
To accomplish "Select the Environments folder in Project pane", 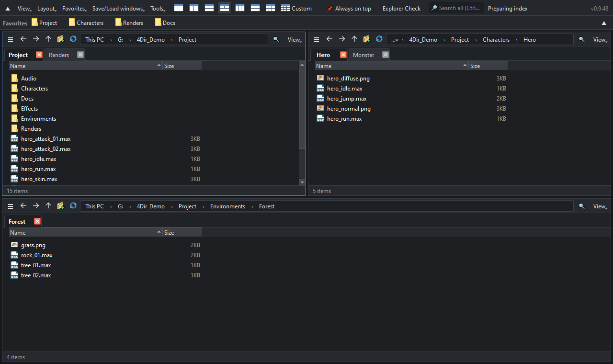I will 38,119.
